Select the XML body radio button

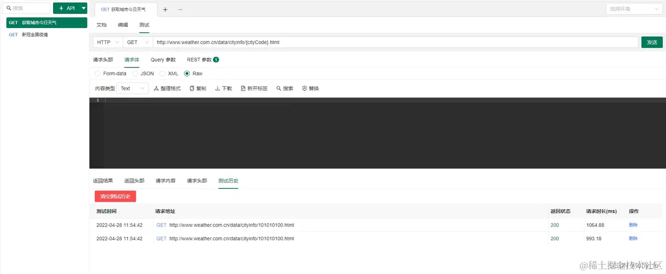point(162,74)
